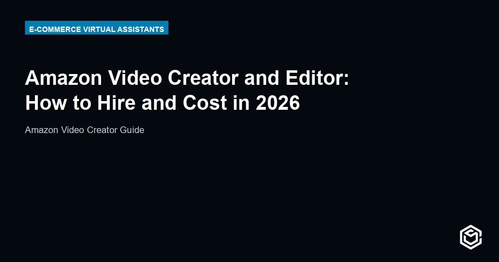Click the E-Commerce Virtual Assistants category badge
Screen dimensions: 499x262
96,28
